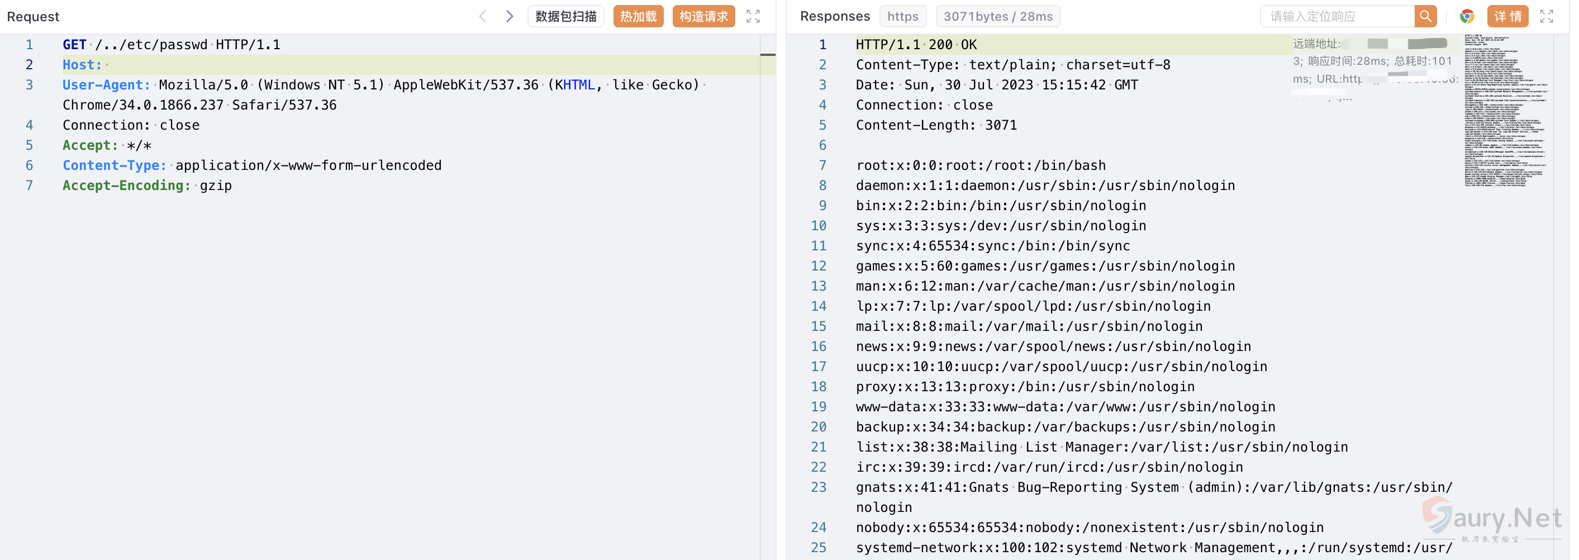Click the 热加载 button
Viewport: 1579px width, 560px height.
(638, 17)
